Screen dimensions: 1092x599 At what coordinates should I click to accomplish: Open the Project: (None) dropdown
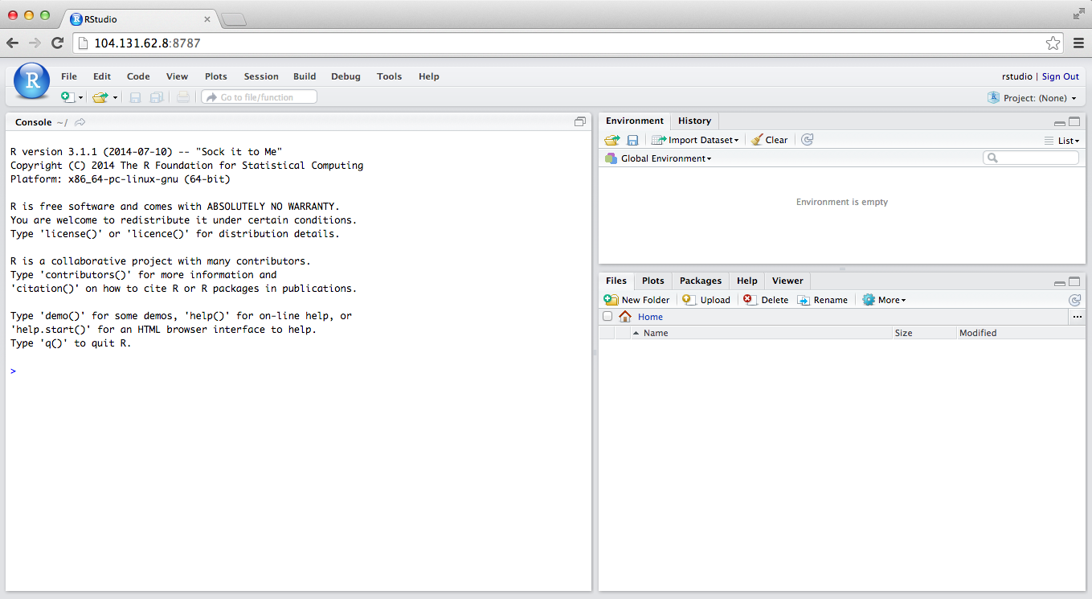(1033, 98)
